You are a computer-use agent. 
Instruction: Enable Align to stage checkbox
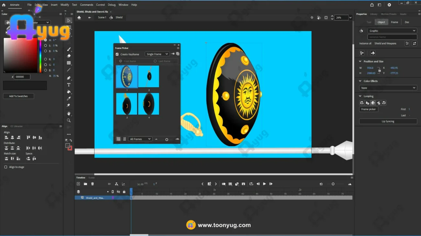click(6, 167)
